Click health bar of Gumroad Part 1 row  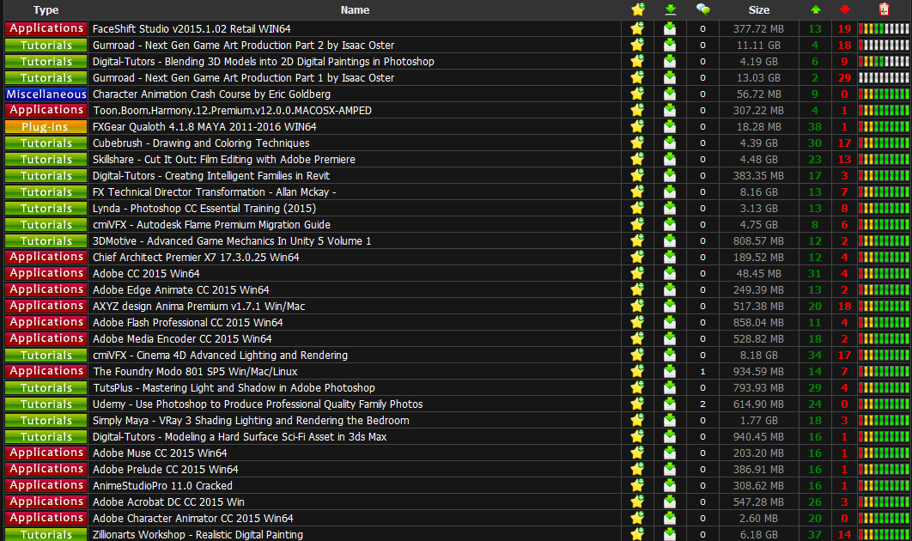tap(884, 77)
